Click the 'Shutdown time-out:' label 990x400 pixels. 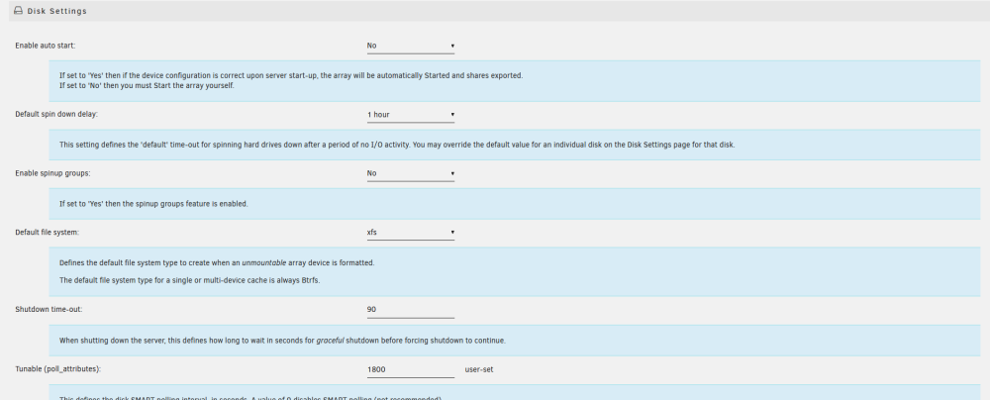49,310
